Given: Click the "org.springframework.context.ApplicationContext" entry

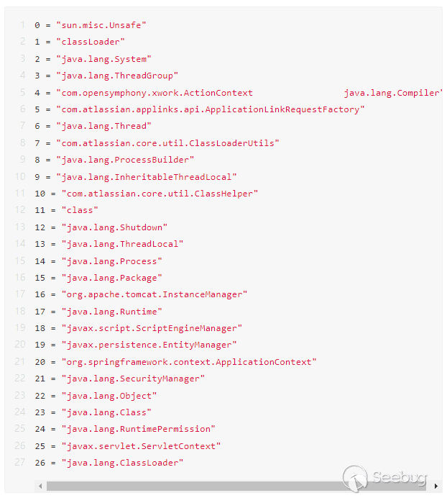Looking at the screenshot, I should (x=188, y=362).
